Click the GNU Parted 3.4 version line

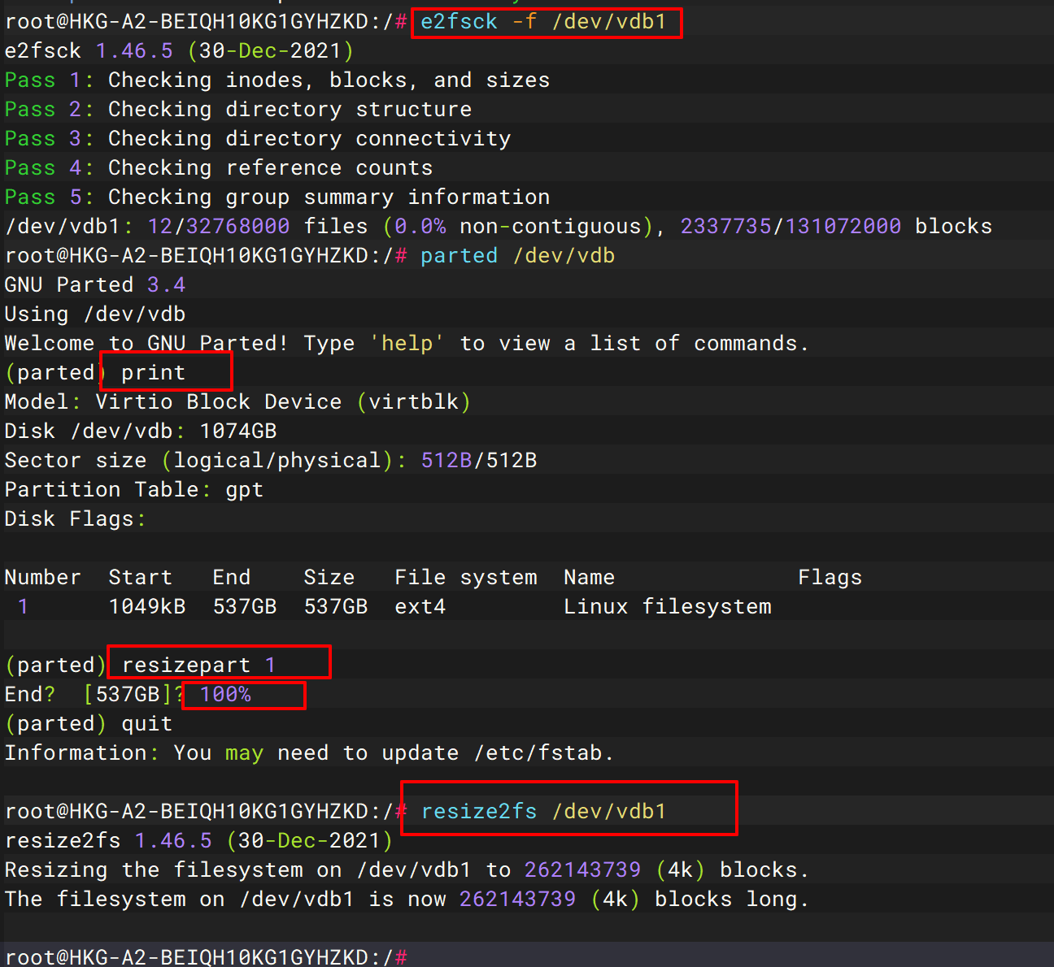point(94,285)
